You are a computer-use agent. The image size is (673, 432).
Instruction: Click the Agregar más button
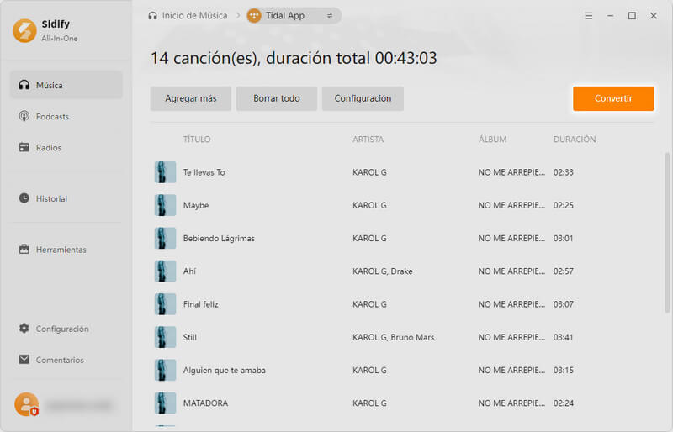191,98
